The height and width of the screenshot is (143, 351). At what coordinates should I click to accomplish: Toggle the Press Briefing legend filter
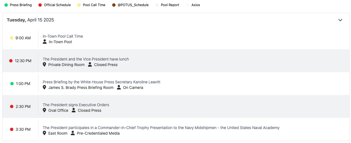pos(18,5)
